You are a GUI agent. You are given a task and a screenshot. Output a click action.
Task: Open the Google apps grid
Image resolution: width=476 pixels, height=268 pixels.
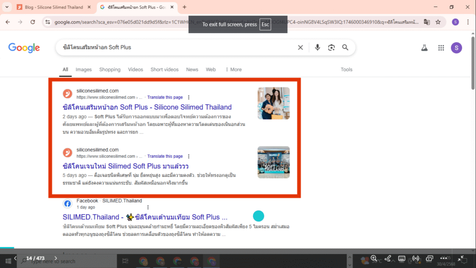point(441,47)
